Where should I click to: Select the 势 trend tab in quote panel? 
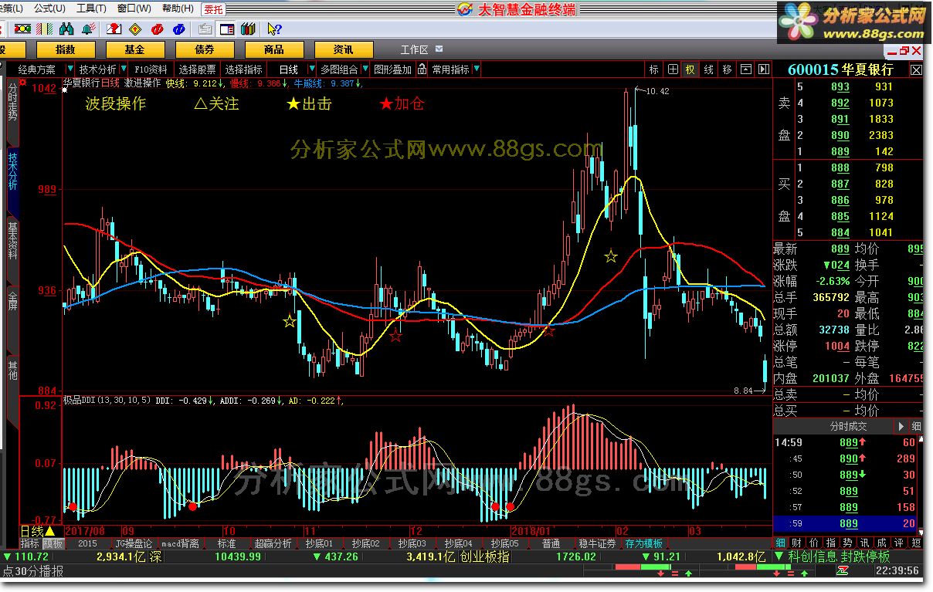coord(847,543)
